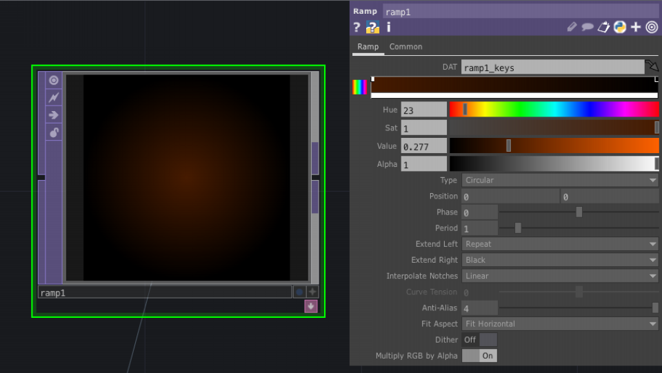Switch to the Ramp parameter tab
Image resolution: width=662 pixels, height=373 pixels.
[x=368, y=47]
